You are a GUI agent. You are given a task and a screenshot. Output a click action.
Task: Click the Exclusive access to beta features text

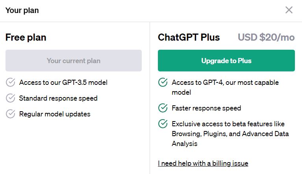tap(230, 134)
